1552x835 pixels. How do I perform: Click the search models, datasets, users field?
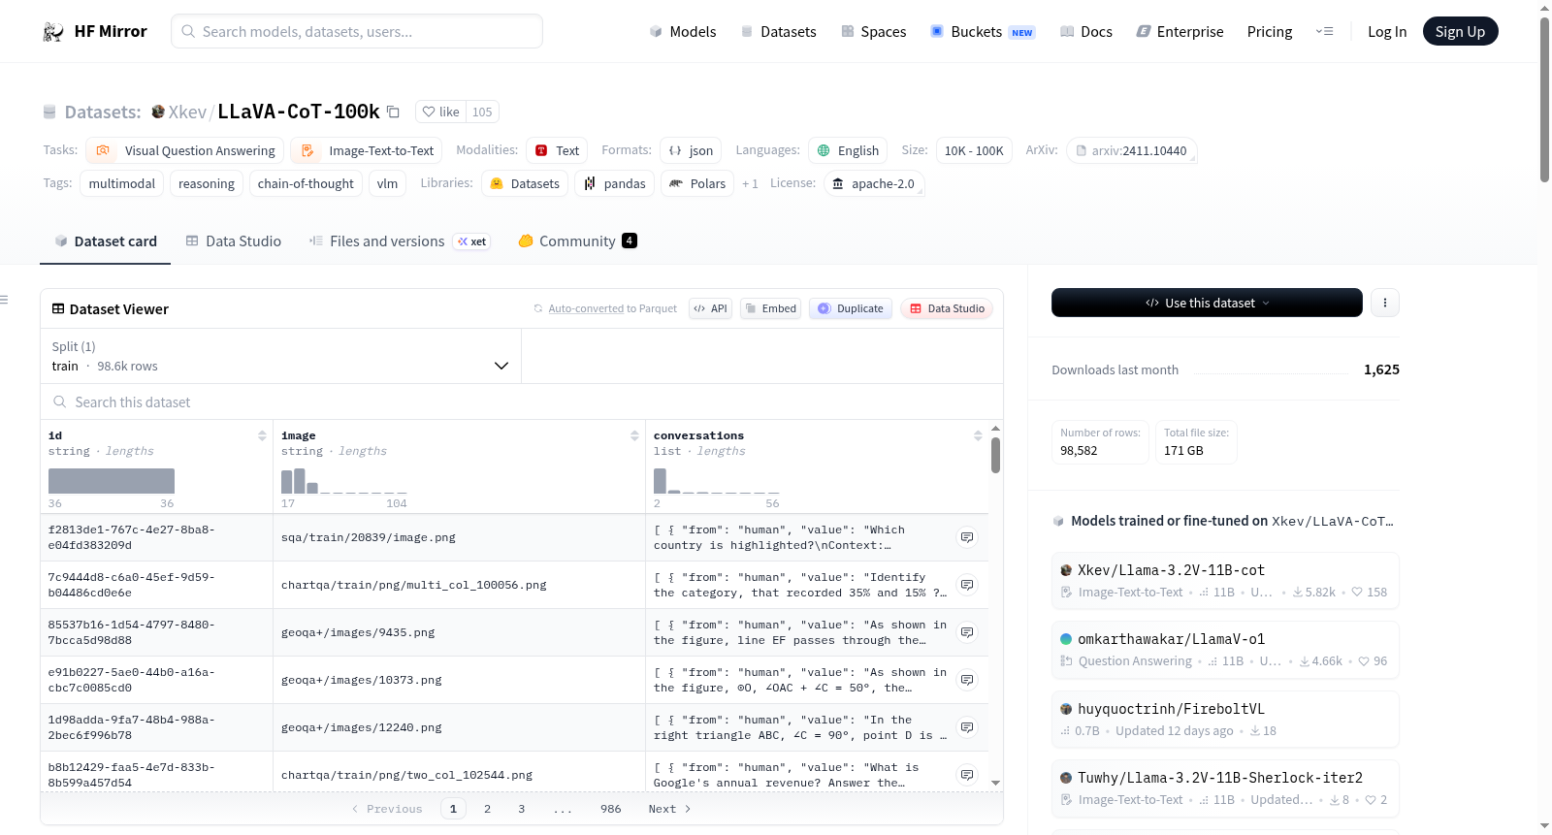point(357,31)
